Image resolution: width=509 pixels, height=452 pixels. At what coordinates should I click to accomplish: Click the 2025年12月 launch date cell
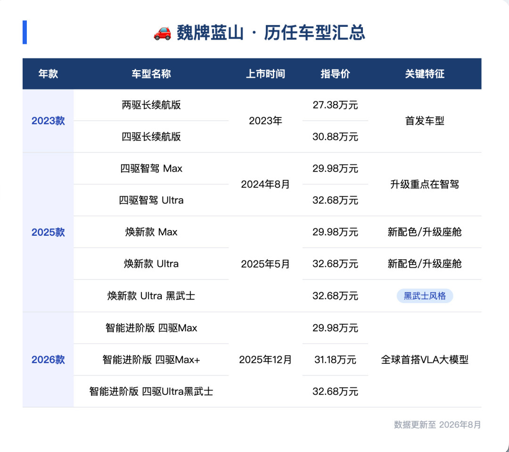(265, 360)
